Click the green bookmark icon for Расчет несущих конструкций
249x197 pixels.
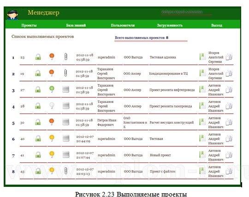202,122
